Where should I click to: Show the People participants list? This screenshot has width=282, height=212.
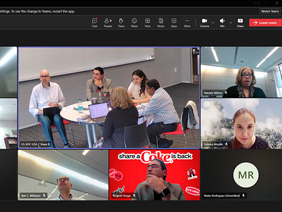pos(108,23)
